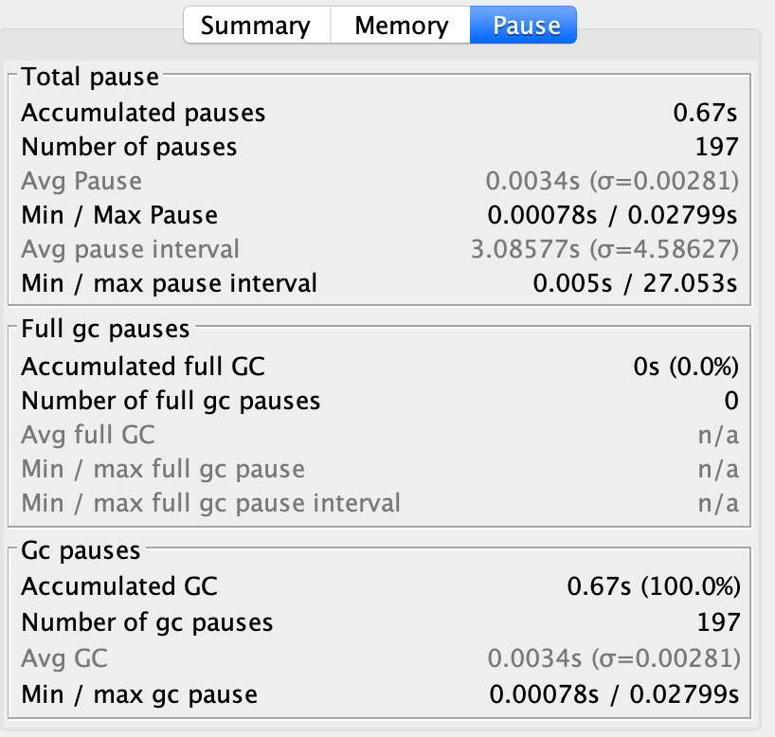The height and width of the screenshot is (737, 775).
Task: Click the Min / max full gc pause interval label
Action: 210,502
